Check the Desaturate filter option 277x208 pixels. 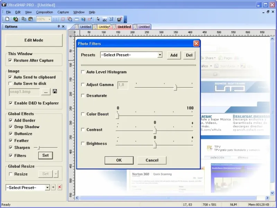83,96
